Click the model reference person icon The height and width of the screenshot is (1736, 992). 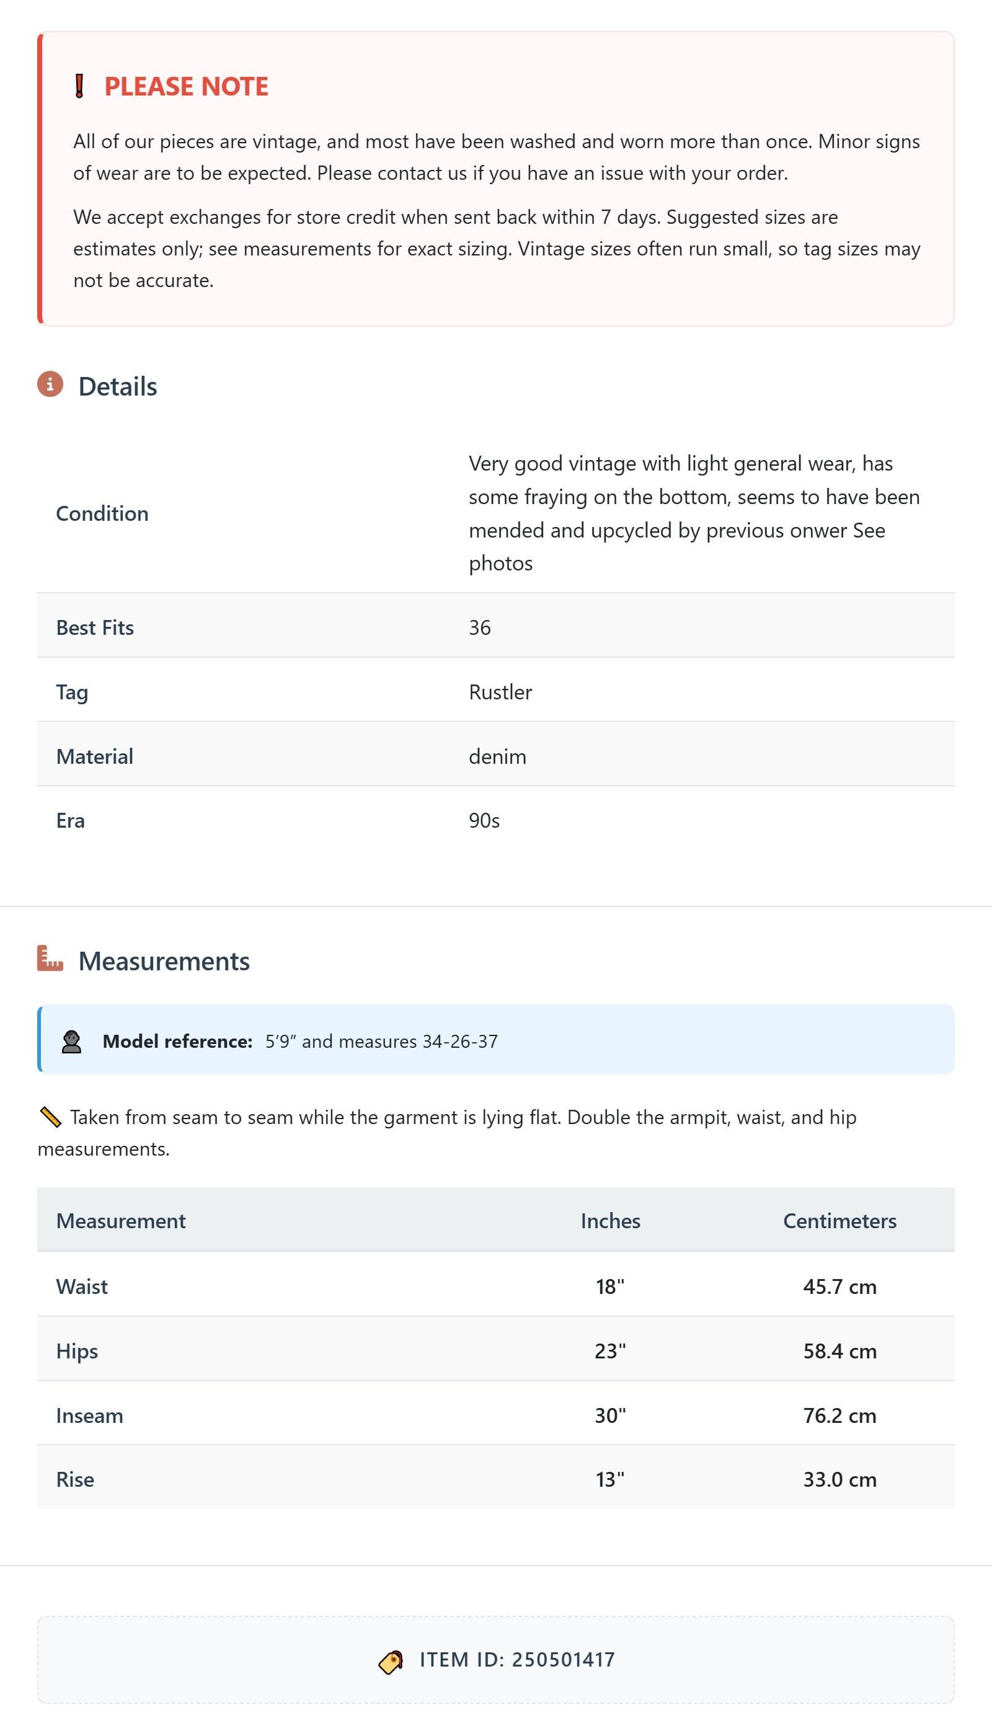click(x=71, y=1042)
